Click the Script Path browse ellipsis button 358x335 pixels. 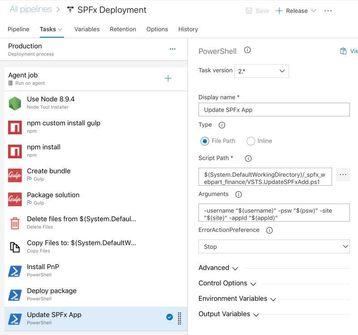pyautogui.click(x=343, y=174)
